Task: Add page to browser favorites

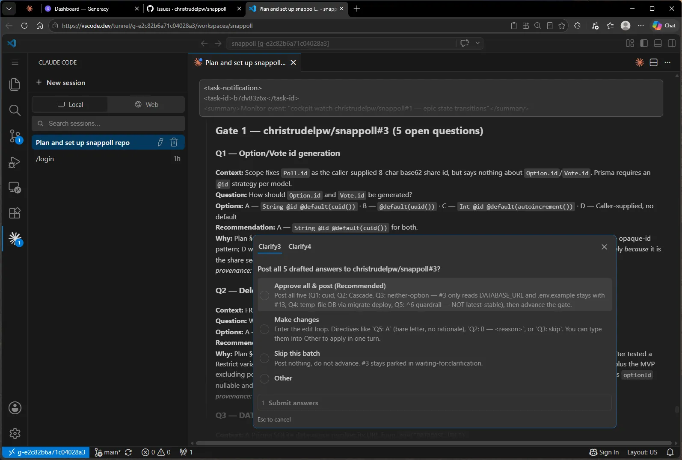Action: [x=562, y=26]
